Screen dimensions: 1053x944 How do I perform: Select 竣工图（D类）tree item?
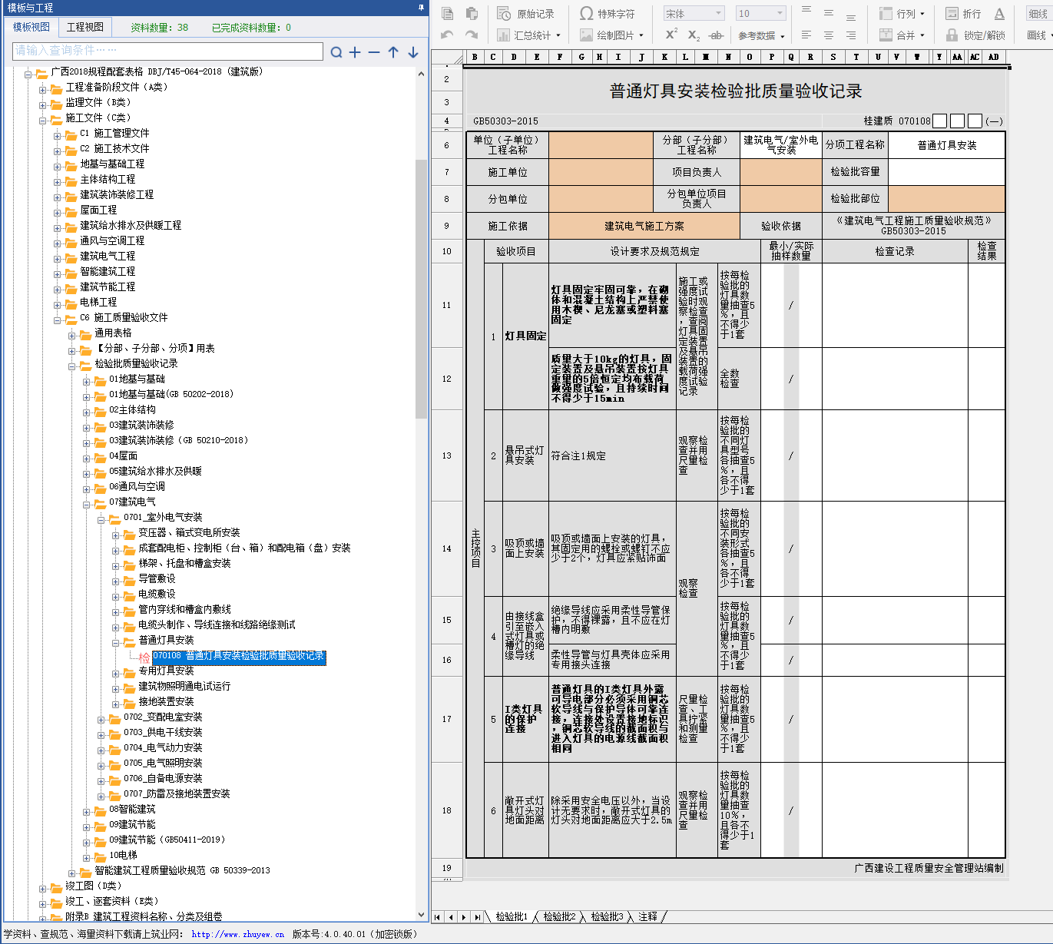point(93,886)
